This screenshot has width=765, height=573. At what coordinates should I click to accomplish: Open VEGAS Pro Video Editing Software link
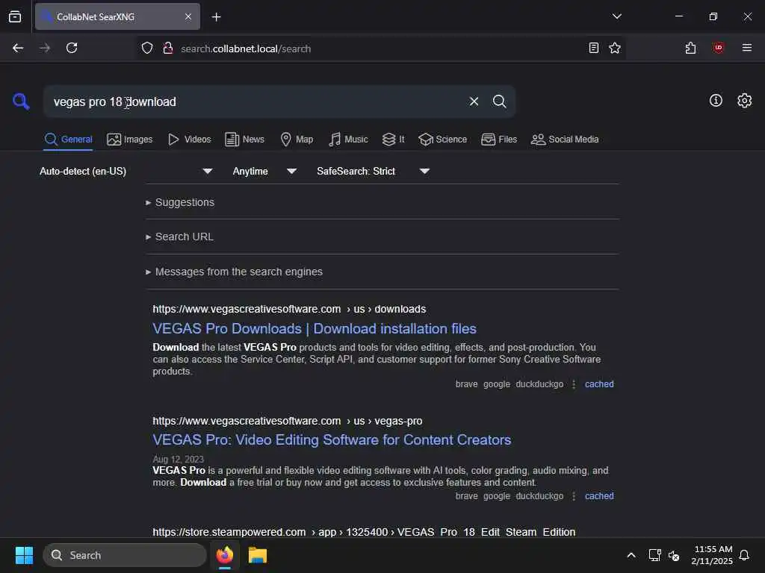[x=332, y=439]
